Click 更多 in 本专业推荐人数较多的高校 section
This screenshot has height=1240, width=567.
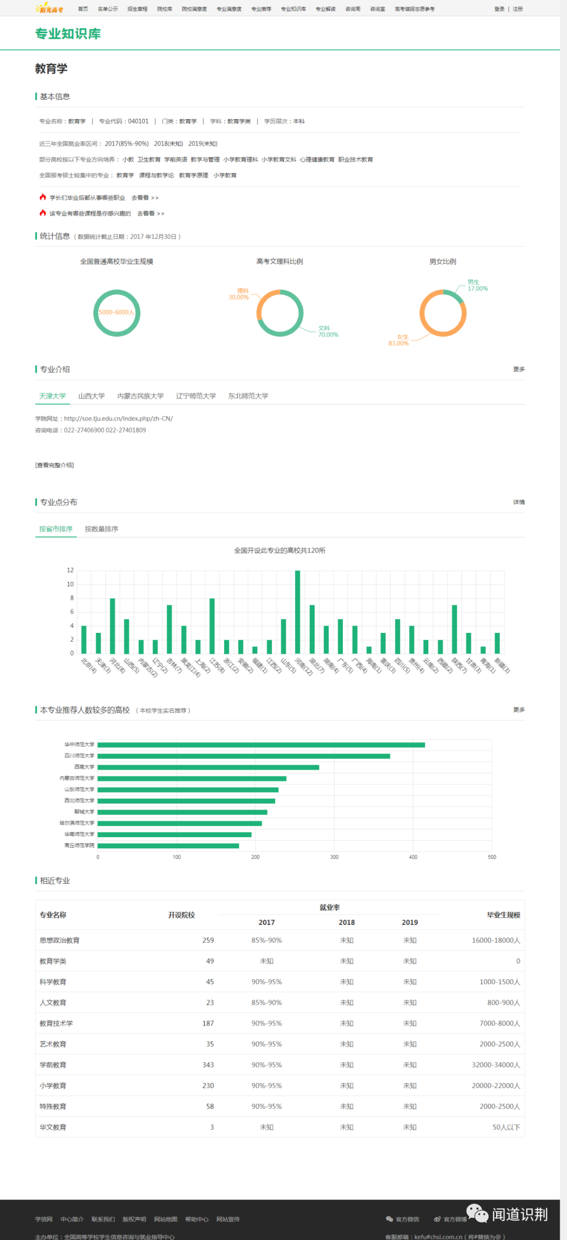coord(519,710)
